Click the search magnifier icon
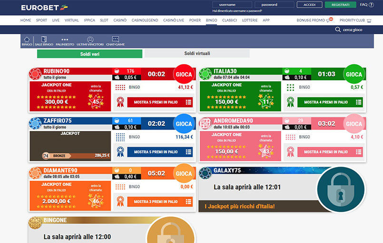383x243 pixels. tap(338, 29)
